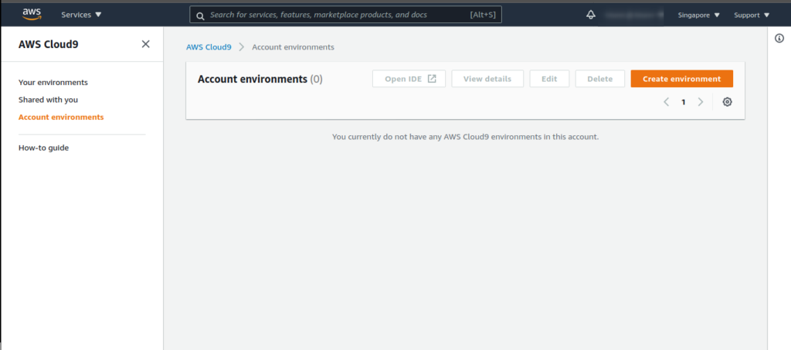Click the Edit button
791x350 pixels.
coord(549,79)
